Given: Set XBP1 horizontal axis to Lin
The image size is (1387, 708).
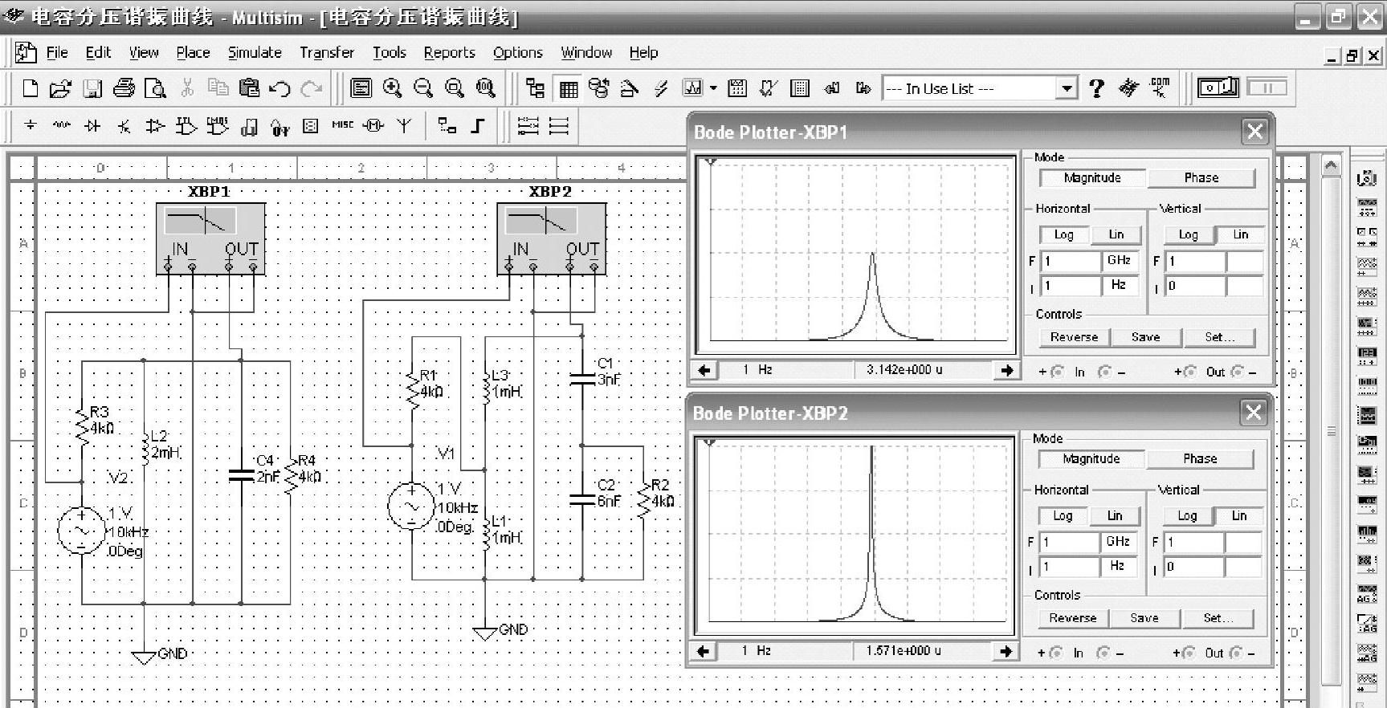Looking at the screenshot, I should click(1116, 234).
